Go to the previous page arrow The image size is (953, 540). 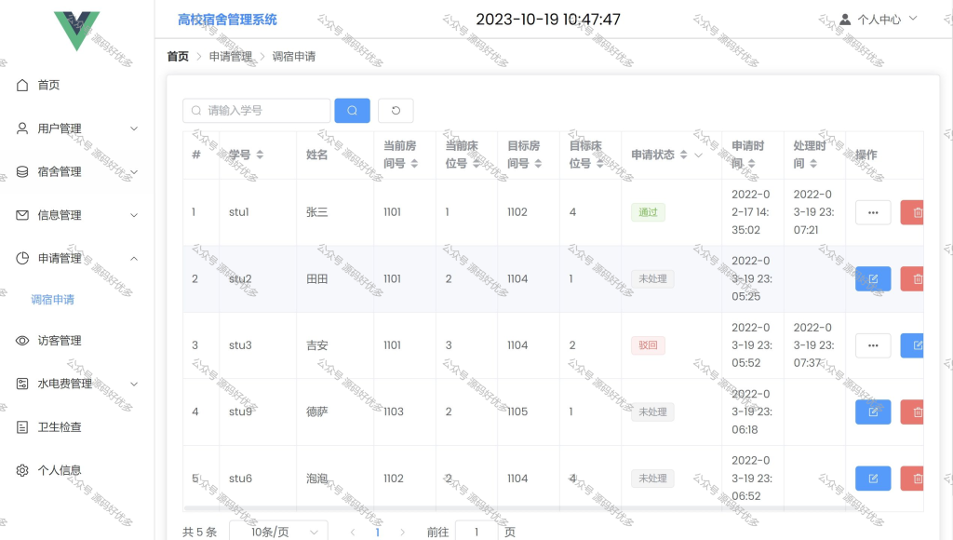353,533
